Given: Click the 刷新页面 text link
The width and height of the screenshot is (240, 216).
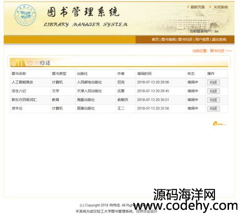Looking at the screenshot, I should click(198, 7).
